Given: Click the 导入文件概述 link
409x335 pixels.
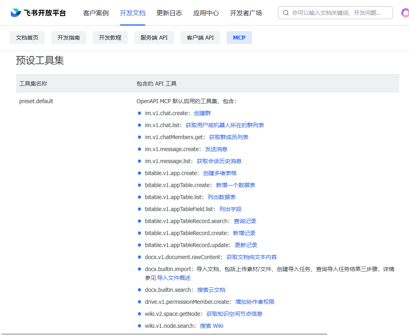Looking at the screenshot, I should 174,278.
